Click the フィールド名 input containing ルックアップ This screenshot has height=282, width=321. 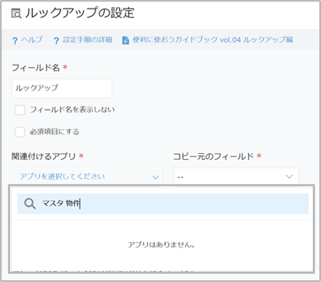62,88
